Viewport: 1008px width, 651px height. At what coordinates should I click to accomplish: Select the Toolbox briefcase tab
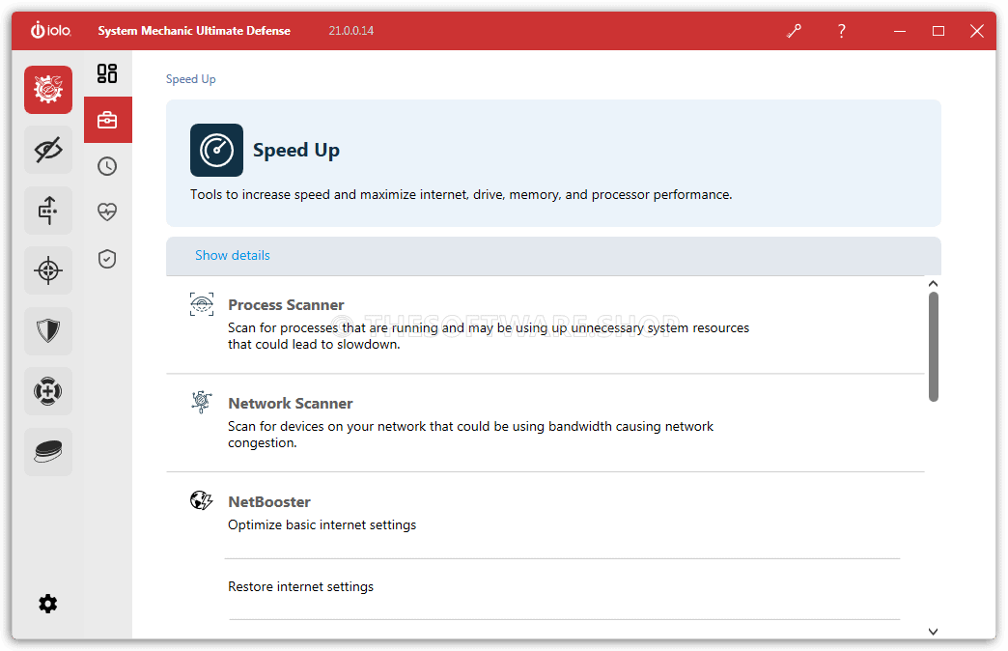(107, 120)
